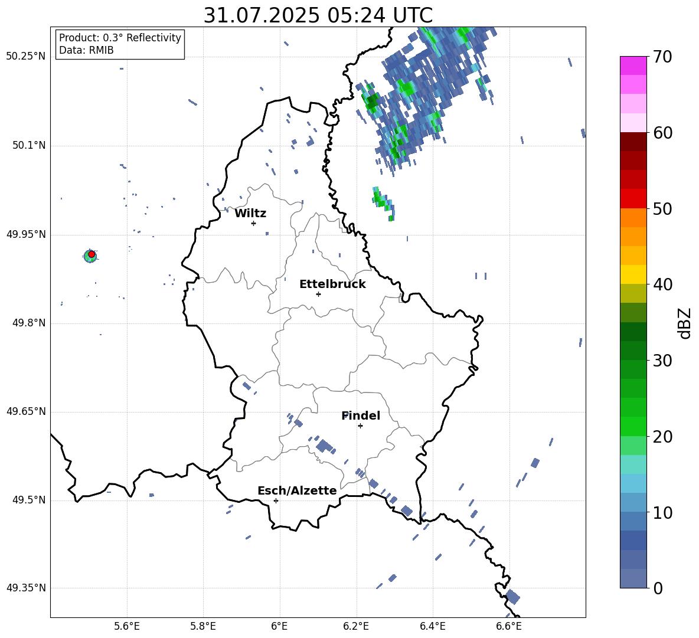The image size is (699, 638).
Task: Click the 40 colorbar tick label
Action: tap(662, 284)
